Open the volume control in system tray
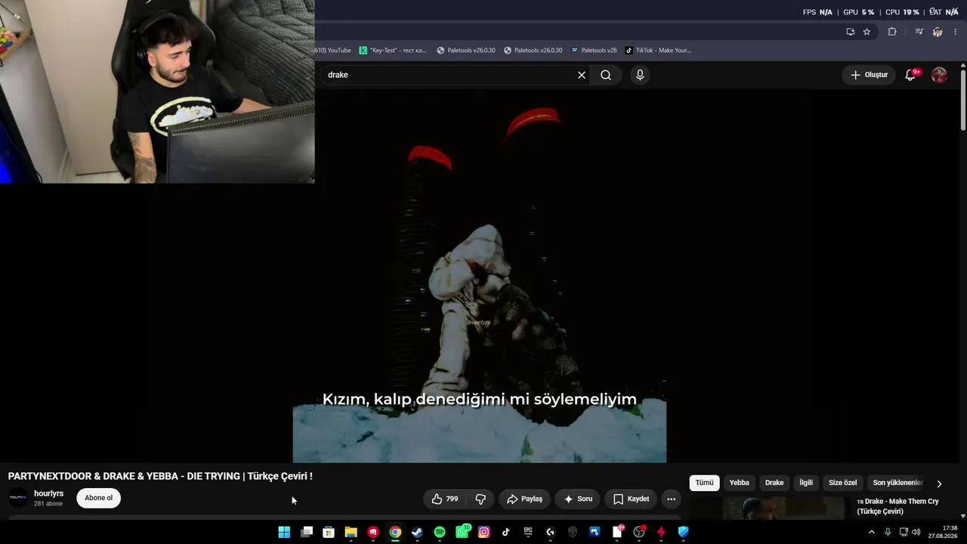 pos(916,532)
